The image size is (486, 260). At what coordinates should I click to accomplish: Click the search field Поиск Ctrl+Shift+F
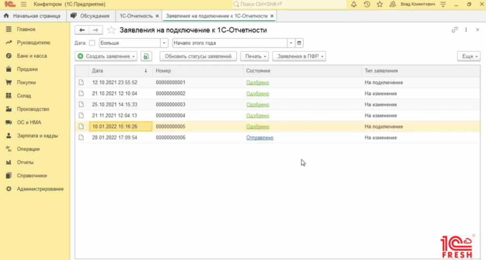[x=289, y=4]
